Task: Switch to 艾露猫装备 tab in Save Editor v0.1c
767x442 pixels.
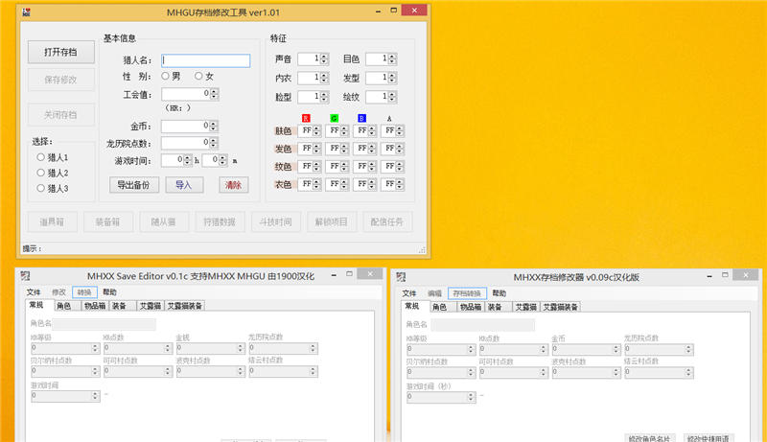Action: pos(184,306)
